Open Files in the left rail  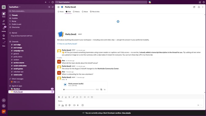(4, 37)
